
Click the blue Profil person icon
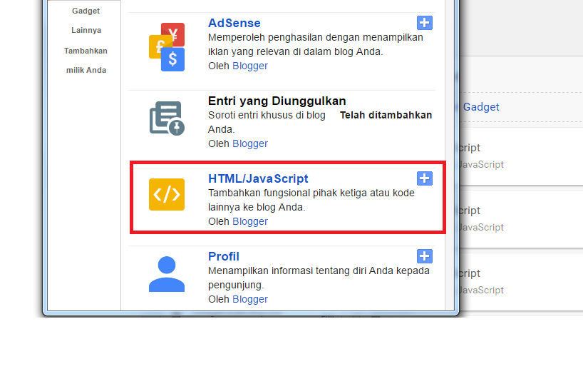[x=167, y=274]
